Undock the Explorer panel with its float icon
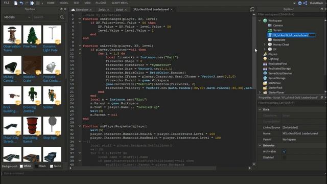Image resolution: width=327 pixels, height=184 pixels. pos(322,9)
